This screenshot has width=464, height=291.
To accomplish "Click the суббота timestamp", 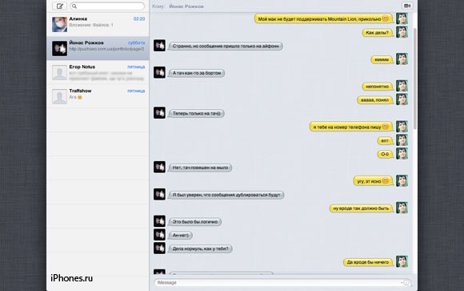I will coord(137,42).
